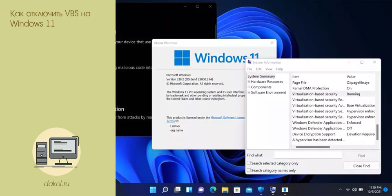Open the File menu in System Information
392x196 pixels.
click(250, 69)
